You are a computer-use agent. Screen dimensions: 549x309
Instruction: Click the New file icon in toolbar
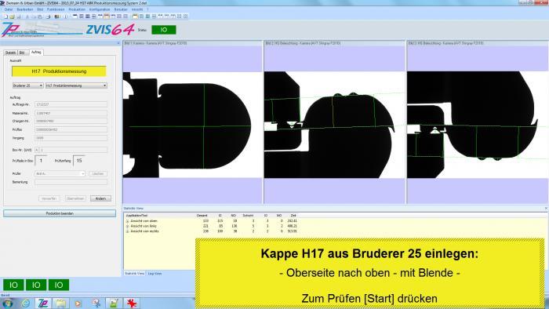click(x=6, y=16)
